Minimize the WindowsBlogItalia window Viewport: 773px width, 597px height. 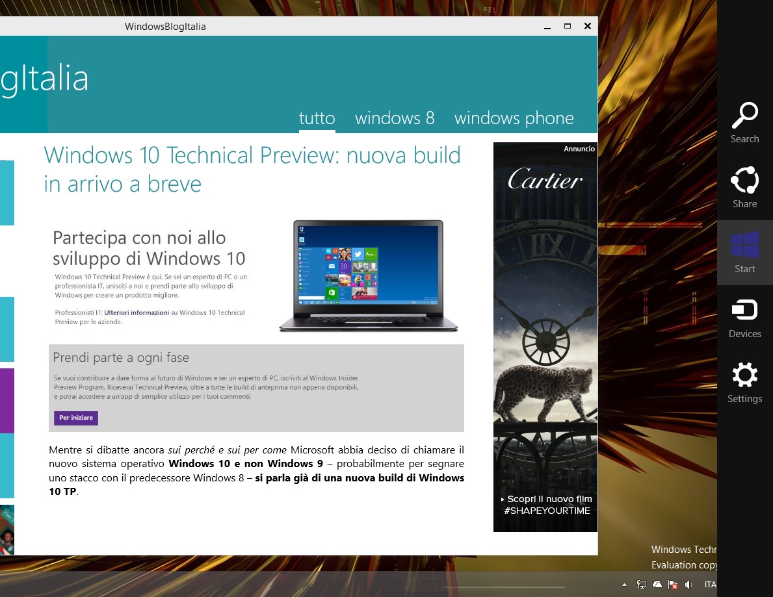coord(547,27)
